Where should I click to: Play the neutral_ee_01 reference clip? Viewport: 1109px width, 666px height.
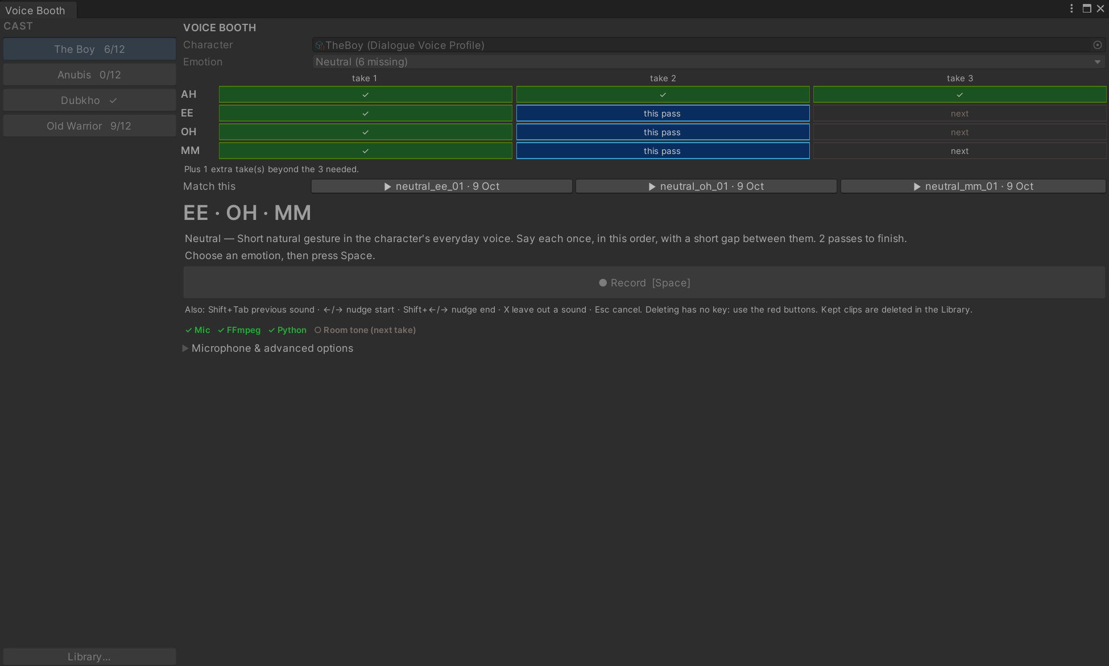(x=442, y=186)
